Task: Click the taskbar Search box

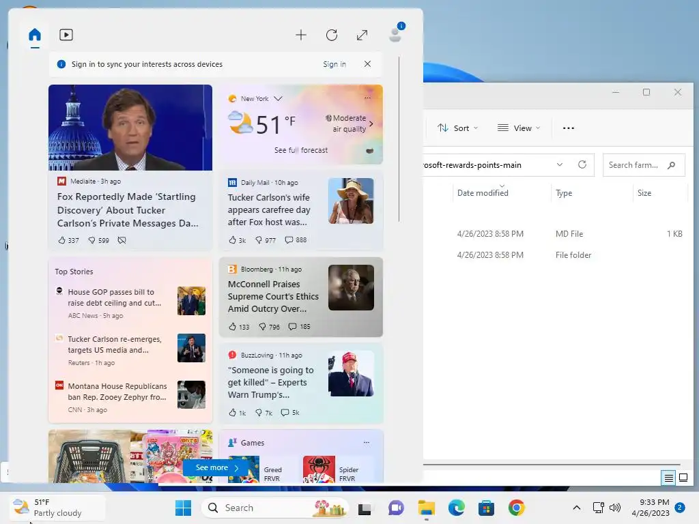Action: (275, 508)
